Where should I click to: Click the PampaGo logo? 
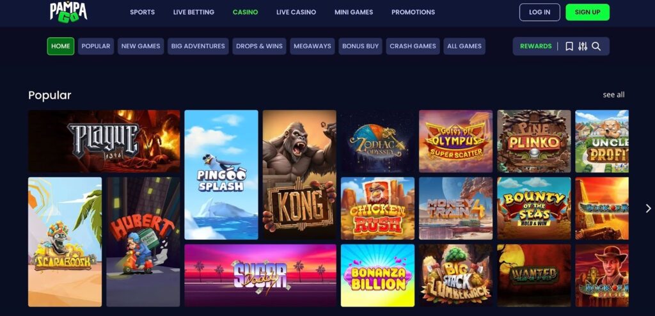coord(68,12)
